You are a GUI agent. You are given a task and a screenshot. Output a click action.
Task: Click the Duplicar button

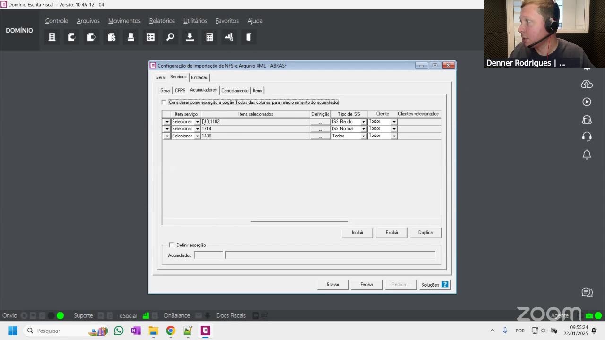tap(426, 232)
